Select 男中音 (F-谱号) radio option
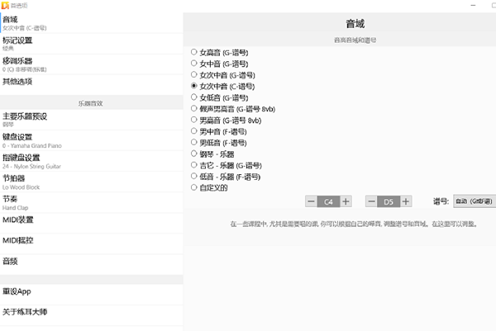This screenshot has height=331, width=496. tap(194, 131)
